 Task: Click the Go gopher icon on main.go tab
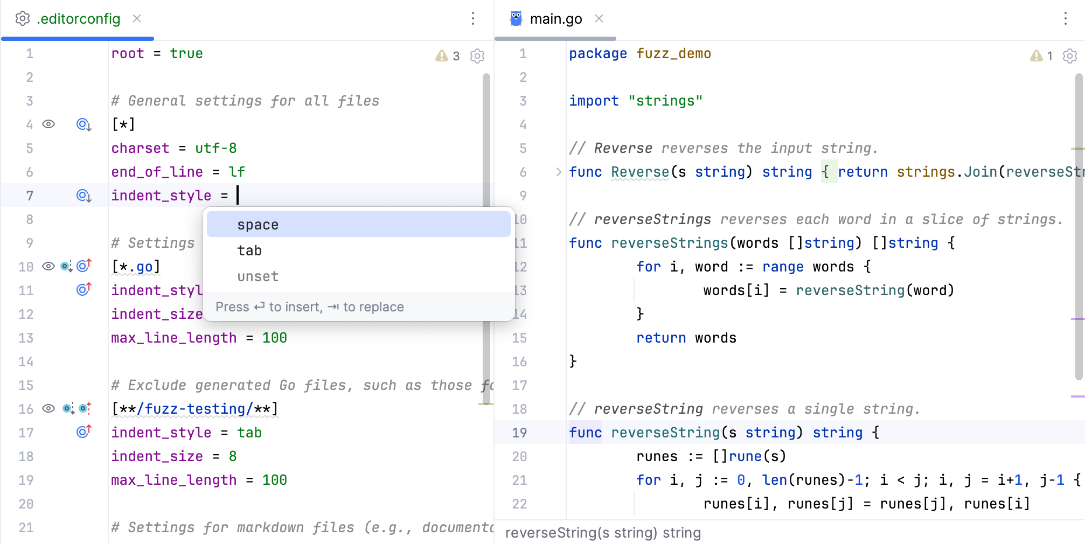click(x=516, y=18)
